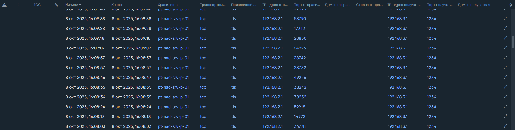Viewport: 515px width, 130px height.
Task: Click the paperclip attachments column icon
Action: click(56, 5)
